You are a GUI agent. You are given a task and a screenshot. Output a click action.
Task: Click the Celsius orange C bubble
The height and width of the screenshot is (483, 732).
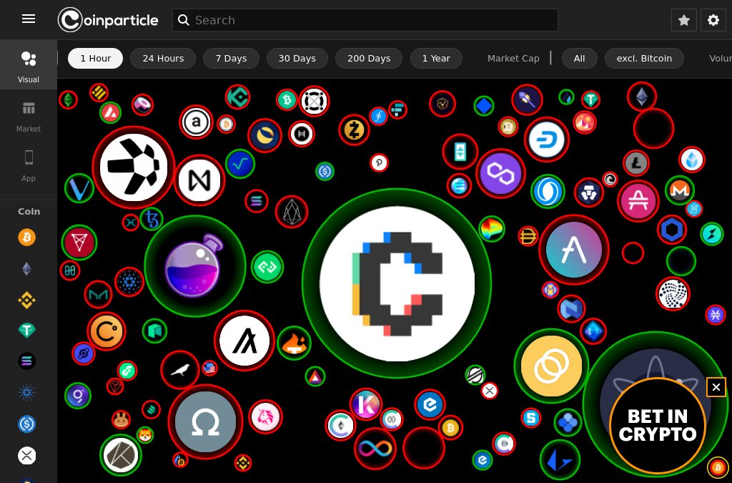tap(107, 331)
